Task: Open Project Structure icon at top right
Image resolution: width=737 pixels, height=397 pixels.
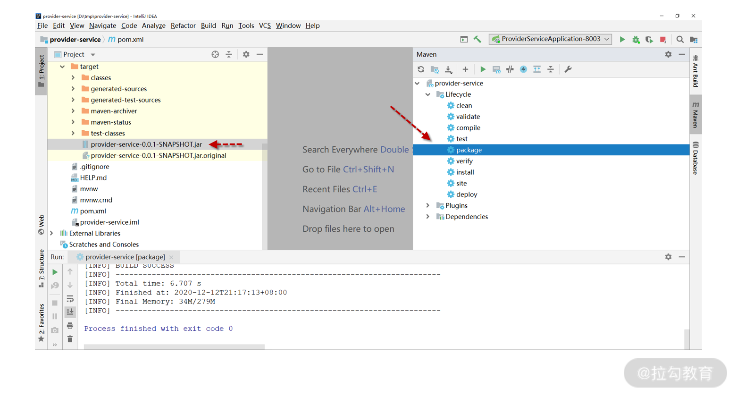Action: (x=694, y=40)
